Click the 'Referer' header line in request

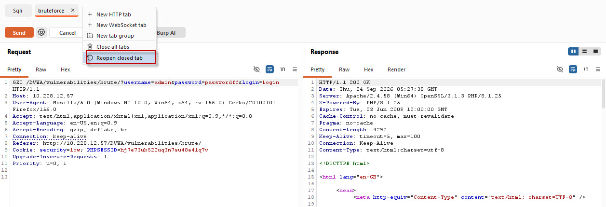[107, 143]
